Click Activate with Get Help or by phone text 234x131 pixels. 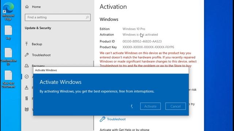click(x=124, y=130)
